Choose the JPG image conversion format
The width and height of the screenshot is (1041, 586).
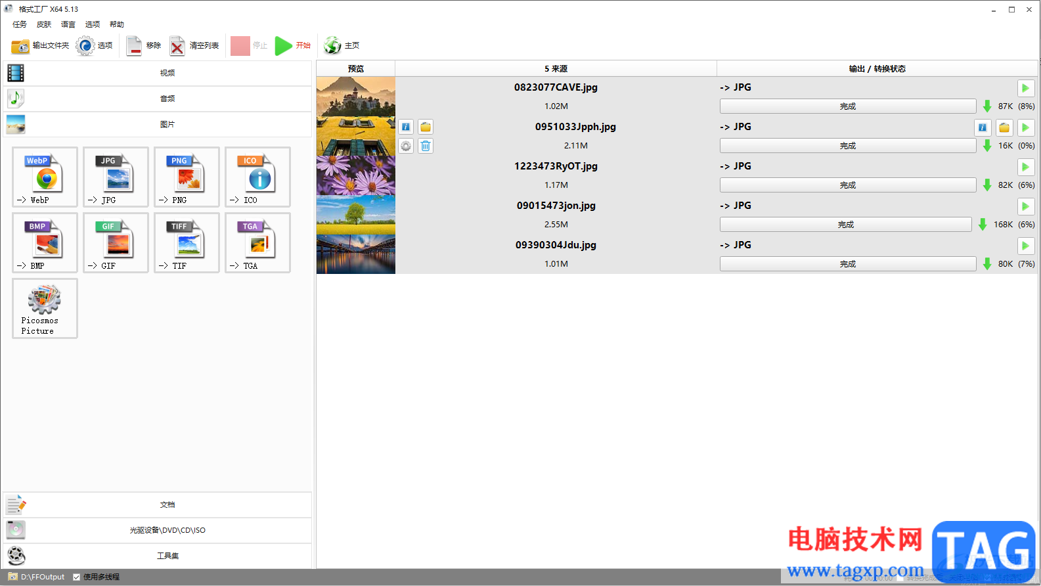(x=116, y=177)
